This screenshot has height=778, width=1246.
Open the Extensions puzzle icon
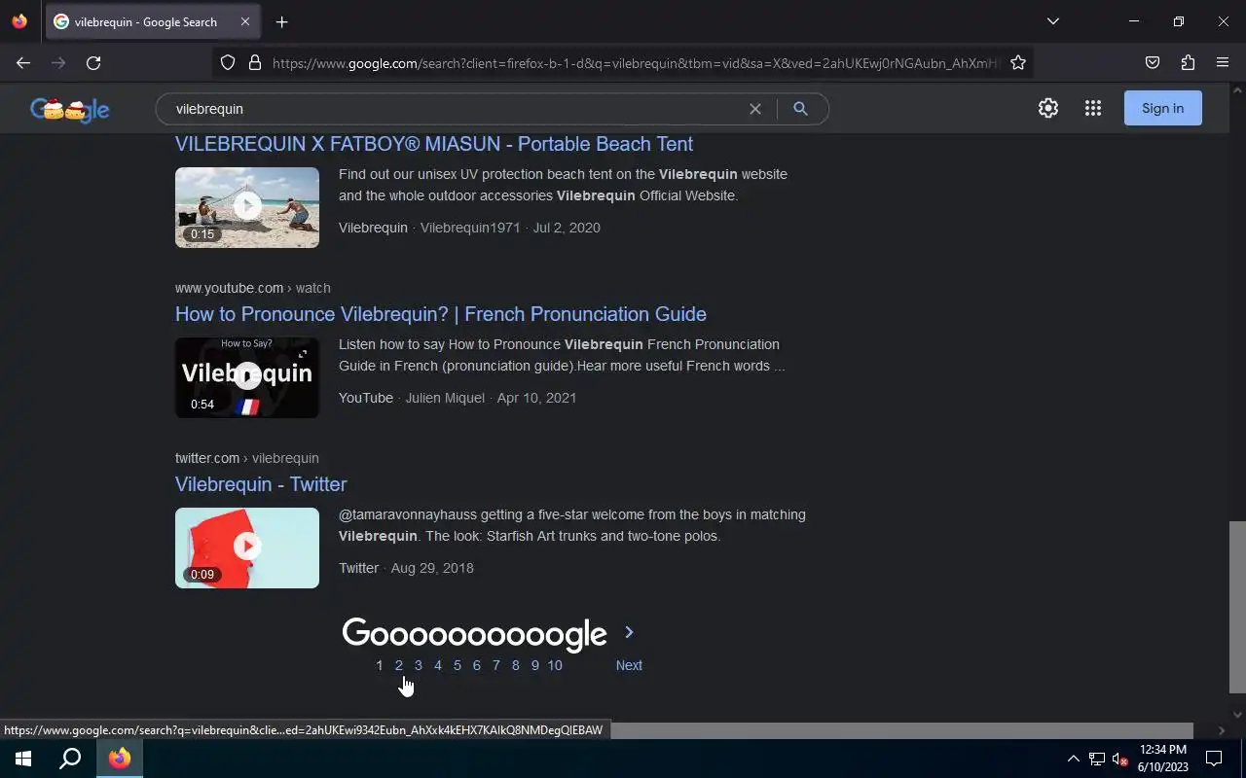point(1188,63)
